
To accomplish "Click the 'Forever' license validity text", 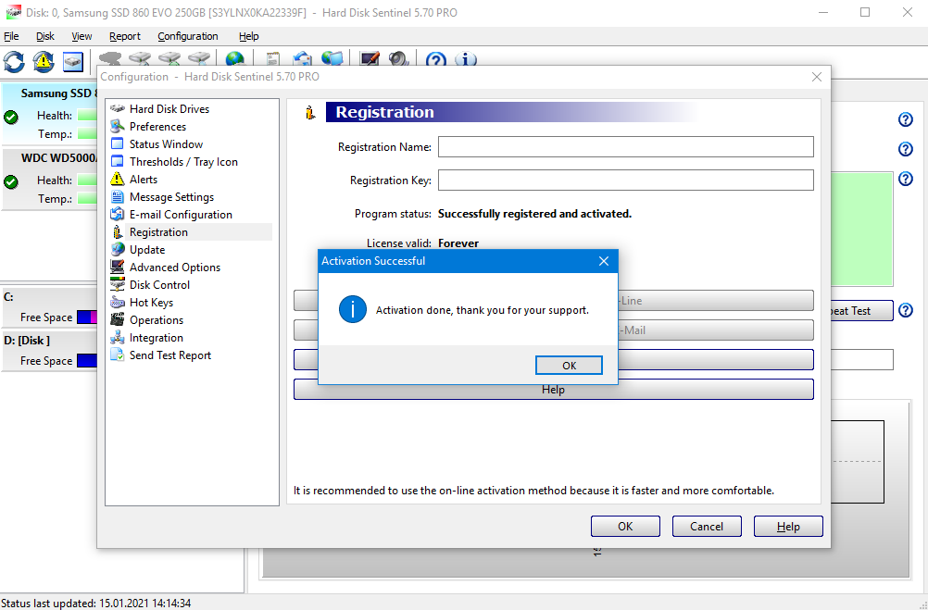I will pos(458,243).
